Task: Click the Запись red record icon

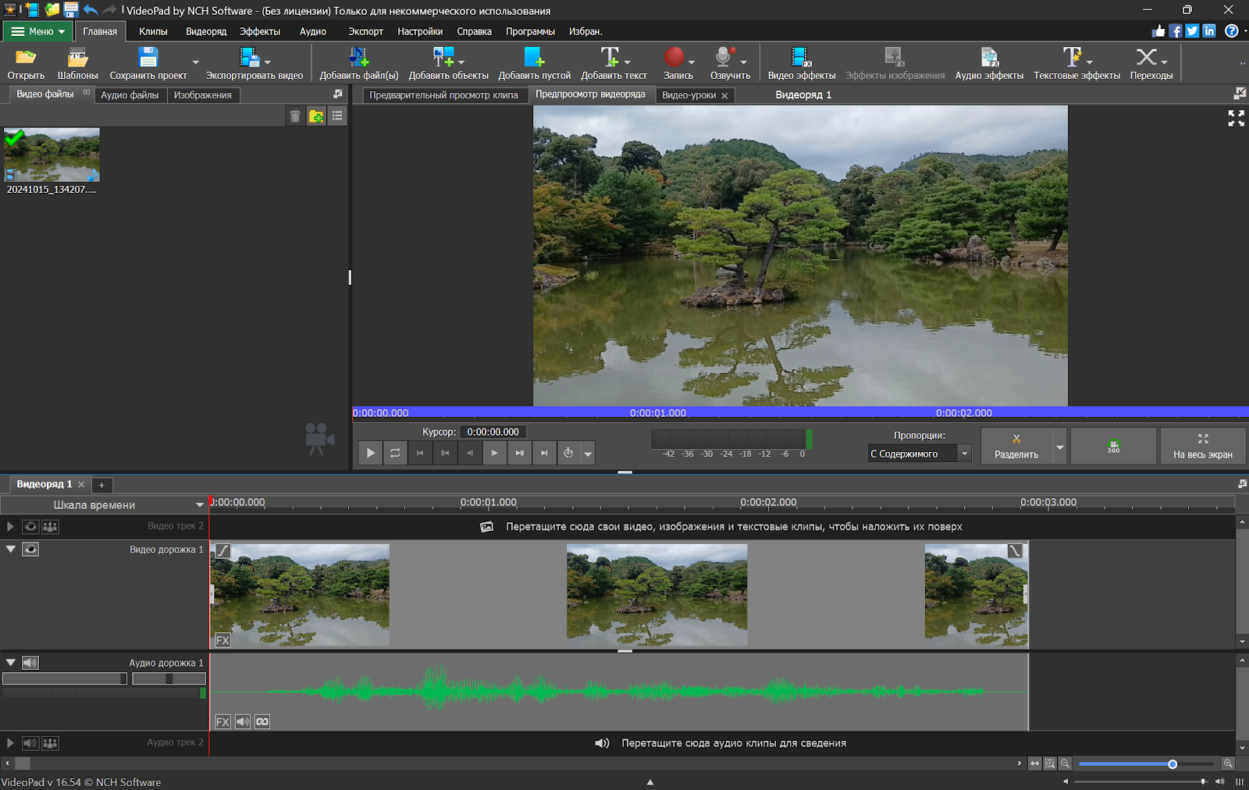Action: 674,57
